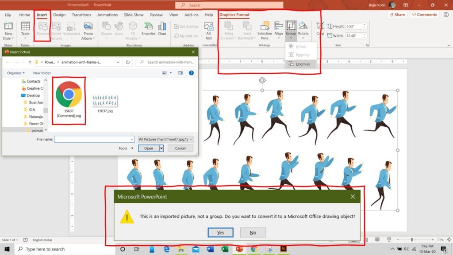Expand the address path dropdown
The image size is (453, 255).
(x=118, y=62)
